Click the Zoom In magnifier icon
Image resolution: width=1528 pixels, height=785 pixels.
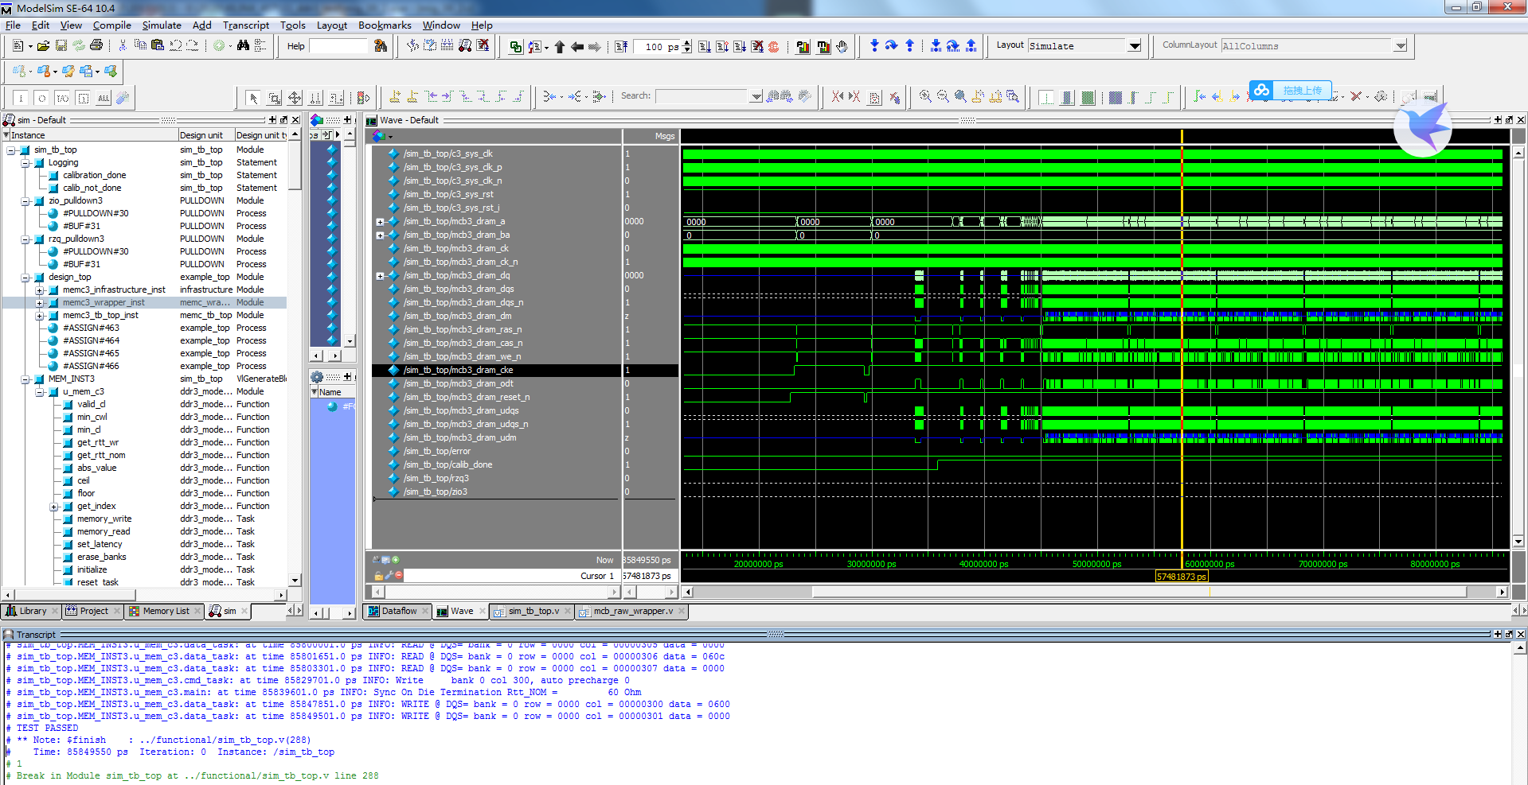click(x=925, y=97)
